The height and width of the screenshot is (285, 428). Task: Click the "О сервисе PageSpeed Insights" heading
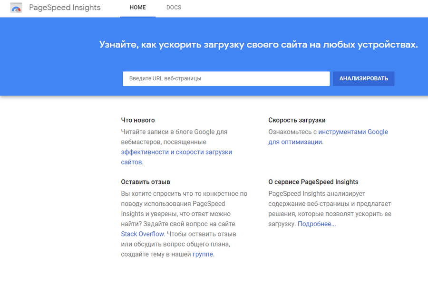[313, 182]
